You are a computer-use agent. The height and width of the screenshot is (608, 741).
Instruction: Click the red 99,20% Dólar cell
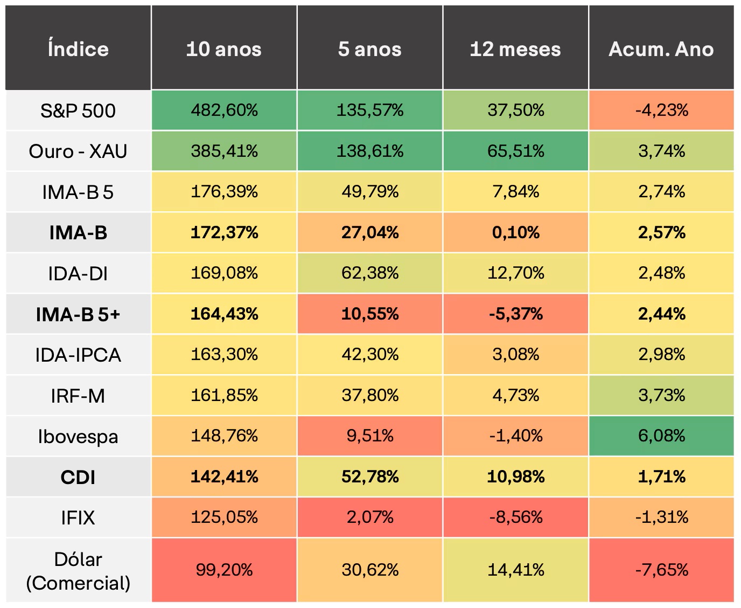pos(224,570)
